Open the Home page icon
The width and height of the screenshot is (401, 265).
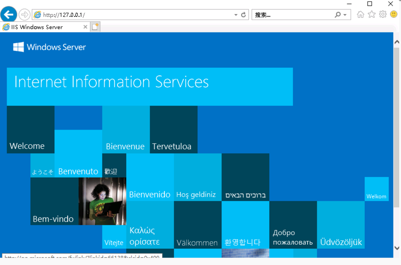coord(360,15)
